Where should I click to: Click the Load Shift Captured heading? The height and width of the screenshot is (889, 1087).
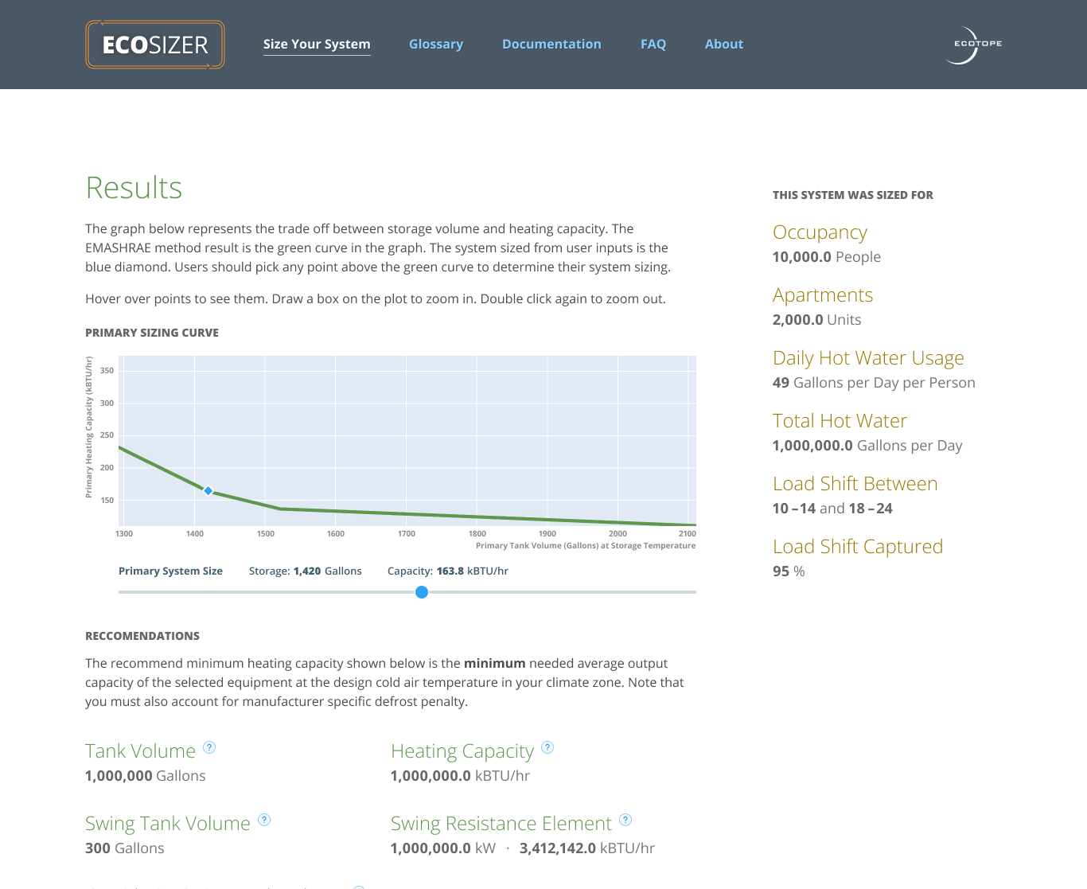(x=858, y=547)
